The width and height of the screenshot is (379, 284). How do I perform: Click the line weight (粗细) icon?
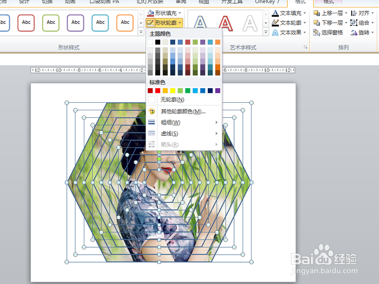point(152,123)
